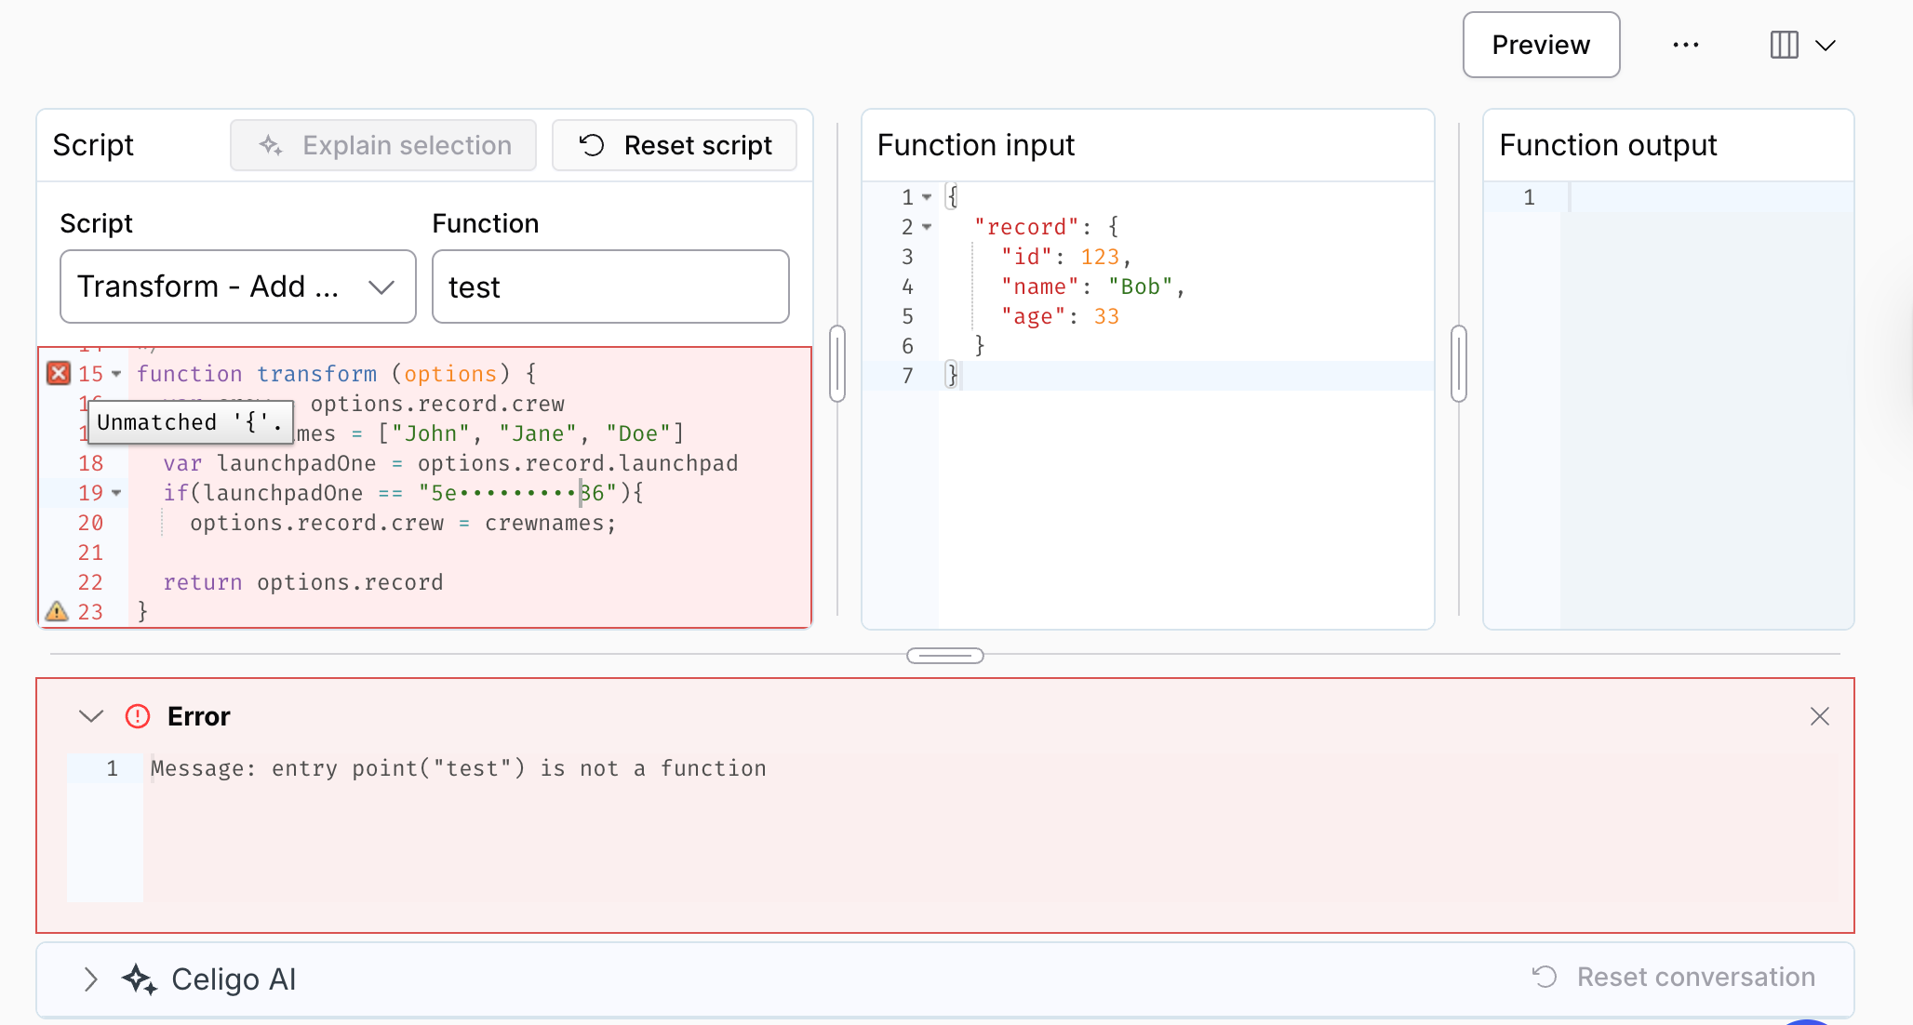This screenshot has height=1025, width=1913.
Task: Click the Celigo AI sparkle icon
Action: pos(140,979)
